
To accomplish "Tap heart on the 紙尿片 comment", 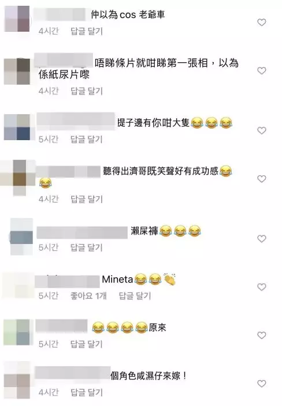I will tap(262, 70).
